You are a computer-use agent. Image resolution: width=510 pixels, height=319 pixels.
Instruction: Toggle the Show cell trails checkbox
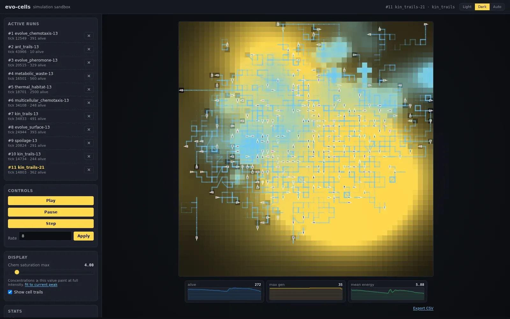click(10, 292)
